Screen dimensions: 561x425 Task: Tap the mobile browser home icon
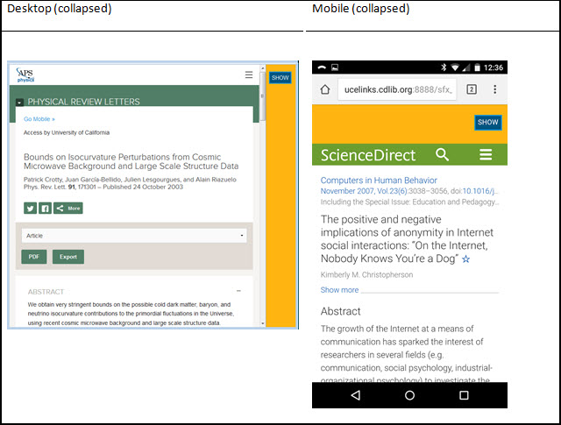324,89
